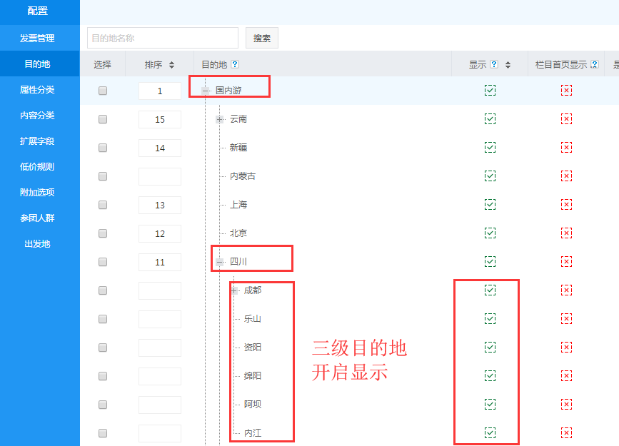The width and height of the screenshot is (619, 446).
Task: Tick the checkbox in the 成都 row
Action: tap(103, 290)
